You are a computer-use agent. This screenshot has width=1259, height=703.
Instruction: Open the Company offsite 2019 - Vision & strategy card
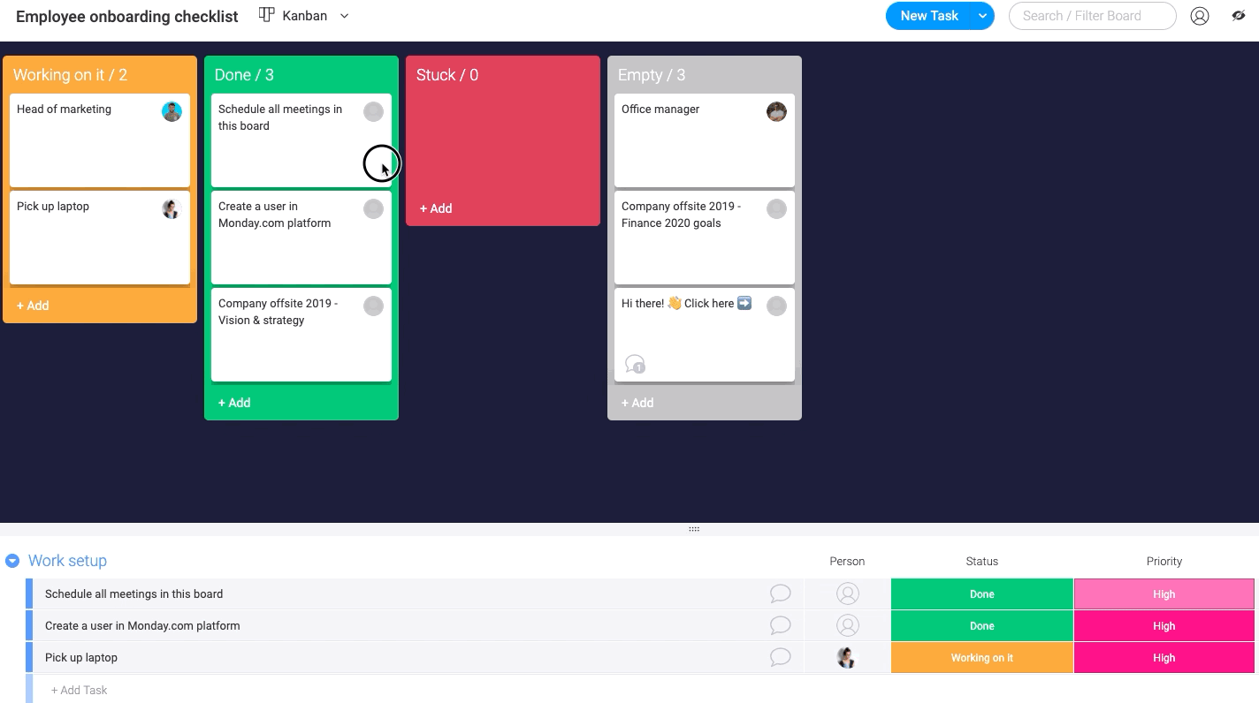coord(301,335)
